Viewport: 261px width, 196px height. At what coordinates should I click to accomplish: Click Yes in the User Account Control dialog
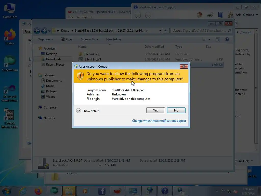click(x=155, y=110)
